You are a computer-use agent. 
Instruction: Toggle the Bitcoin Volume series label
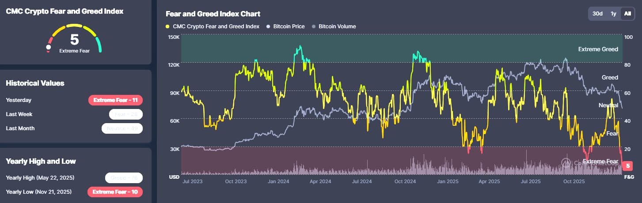337,26
